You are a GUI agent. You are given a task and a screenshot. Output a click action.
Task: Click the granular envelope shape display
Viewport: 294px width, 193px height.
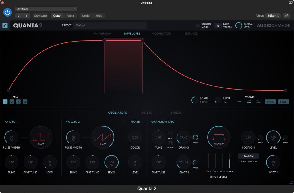coord(219,137)
